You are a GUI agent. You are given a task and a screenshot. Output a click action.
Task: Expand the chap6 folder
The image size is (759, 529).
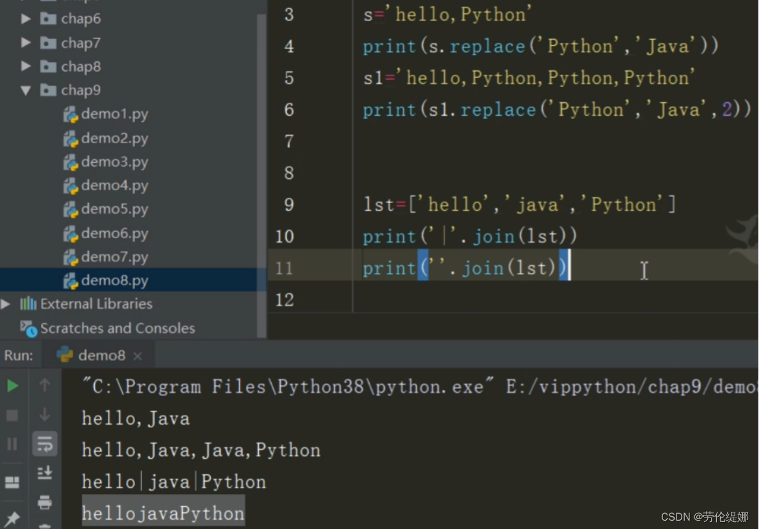coord(26,19)
